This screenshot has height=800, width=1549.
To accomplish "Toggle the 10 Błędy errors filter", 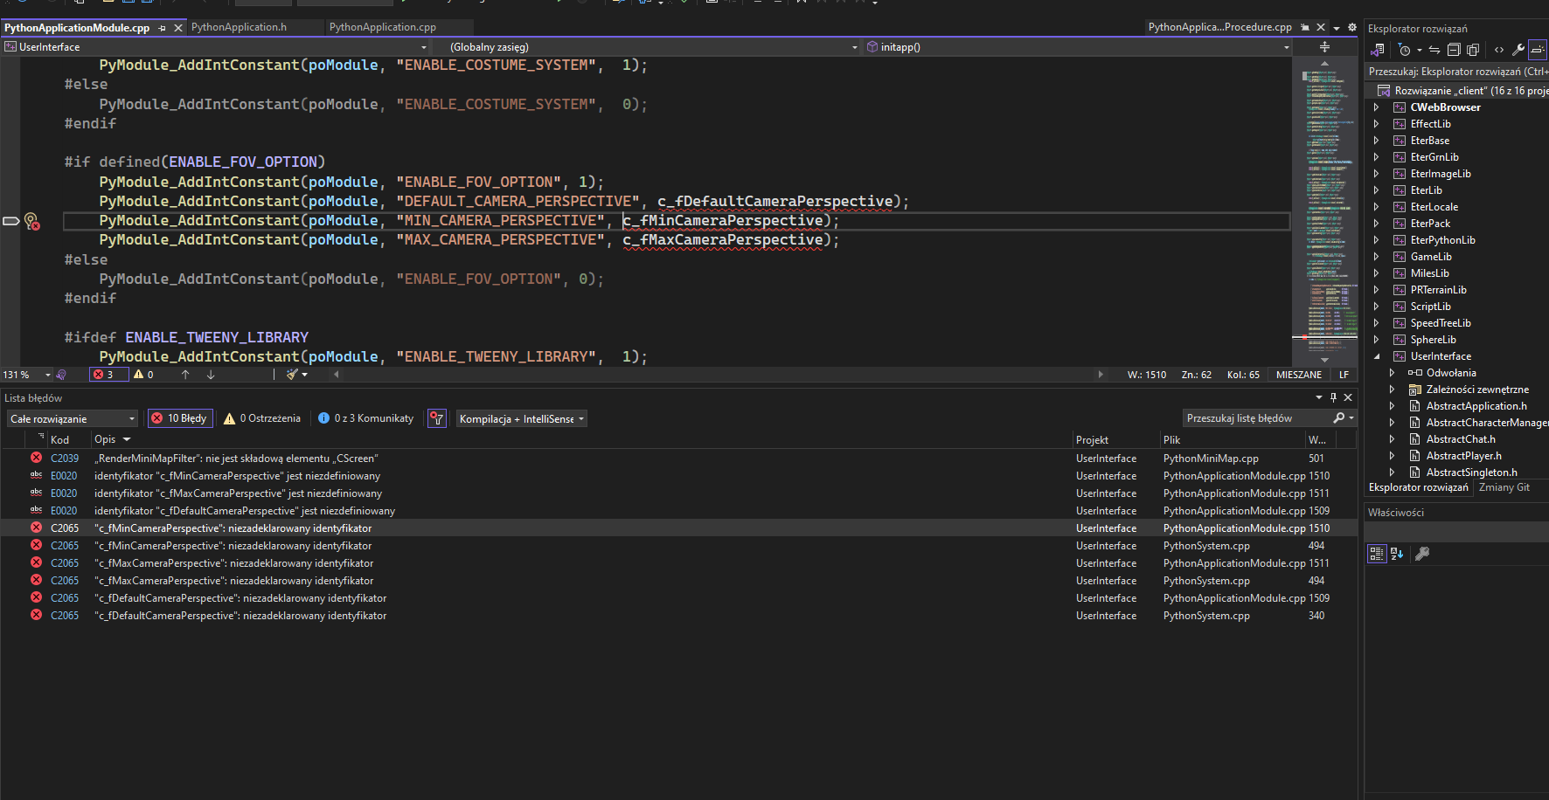I will (x=180, y=418).
